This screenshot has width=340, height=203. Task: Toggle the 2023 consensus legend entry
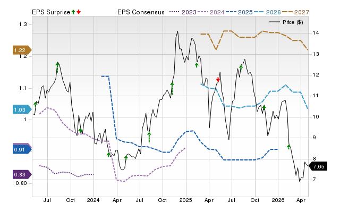183,12
